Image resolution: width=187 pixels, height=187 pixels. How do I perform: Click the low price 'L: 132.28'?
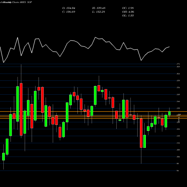(x=98, y=12)
